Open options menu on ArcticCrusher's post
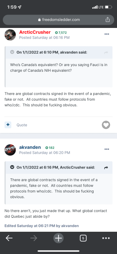Image resolution: width=117 pixels, height=254 pixels. (x=107, y=34)
